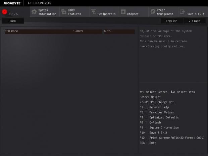The image size is (208, 156).
Task: Click the BIOS Features chip icon
Action: [64, 12]
